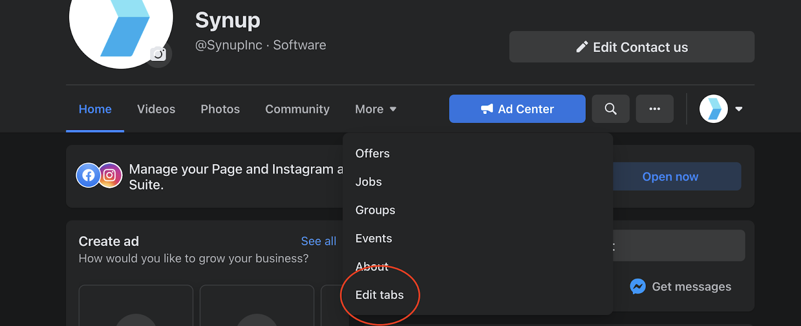Click the search magnifier button
801x326 pixels.
[610, 108]
